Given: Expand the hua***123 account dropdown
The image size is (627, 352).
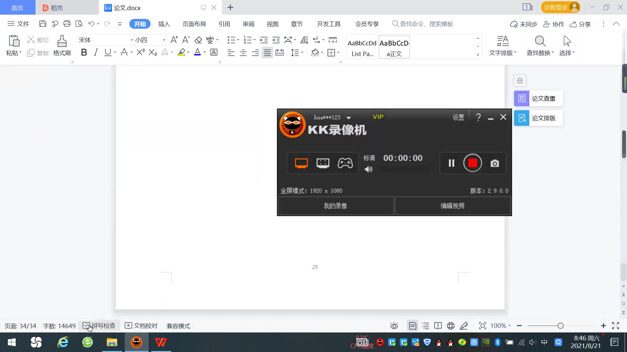Looking at the screenshot, I should pos(349,118).
